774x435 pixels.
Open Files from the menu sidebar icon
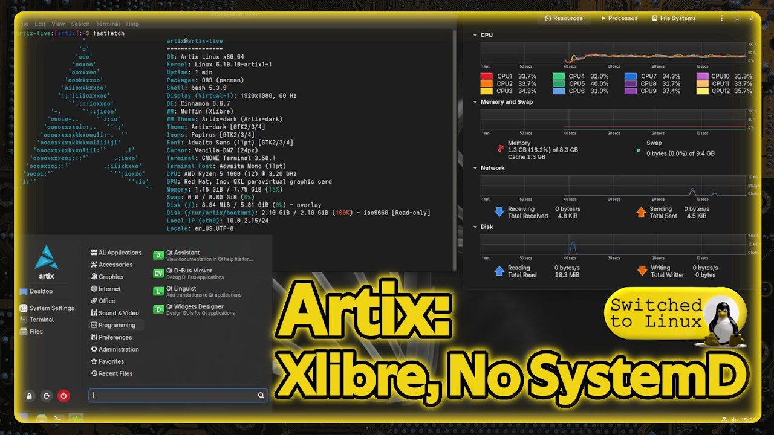(23, 331)
